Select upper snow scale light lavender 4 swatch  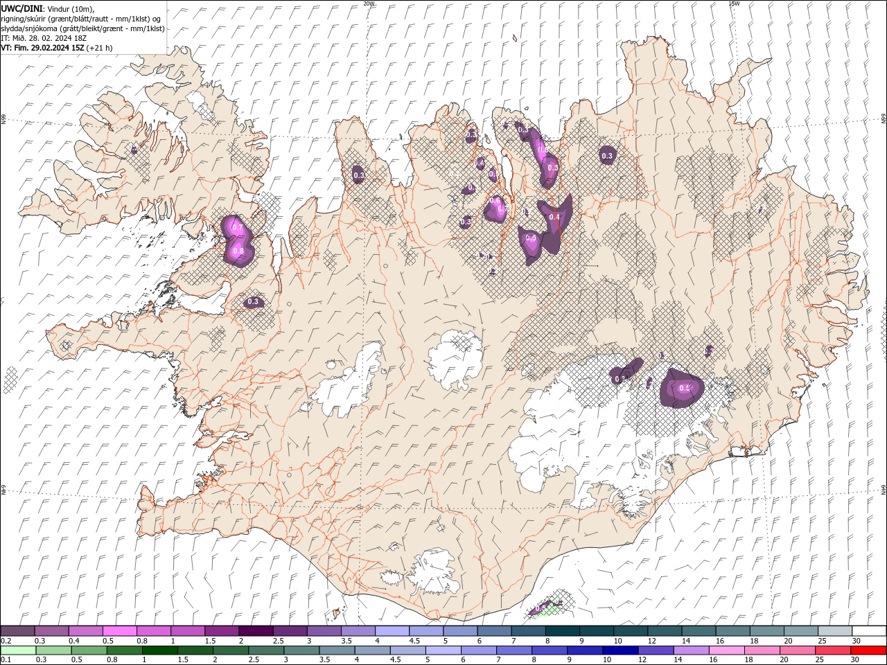tap(392, 631)
